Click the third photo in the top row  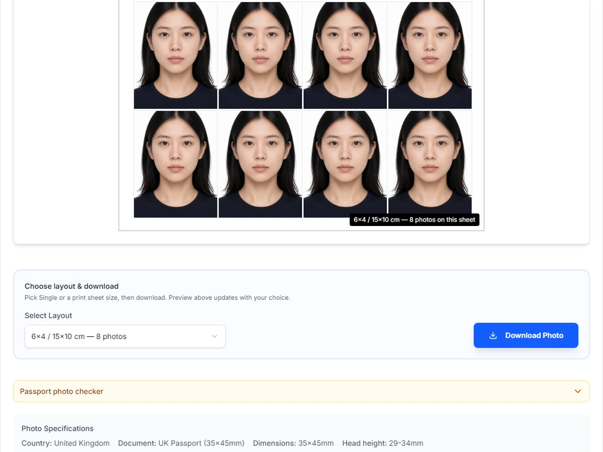tap(345, 55)
